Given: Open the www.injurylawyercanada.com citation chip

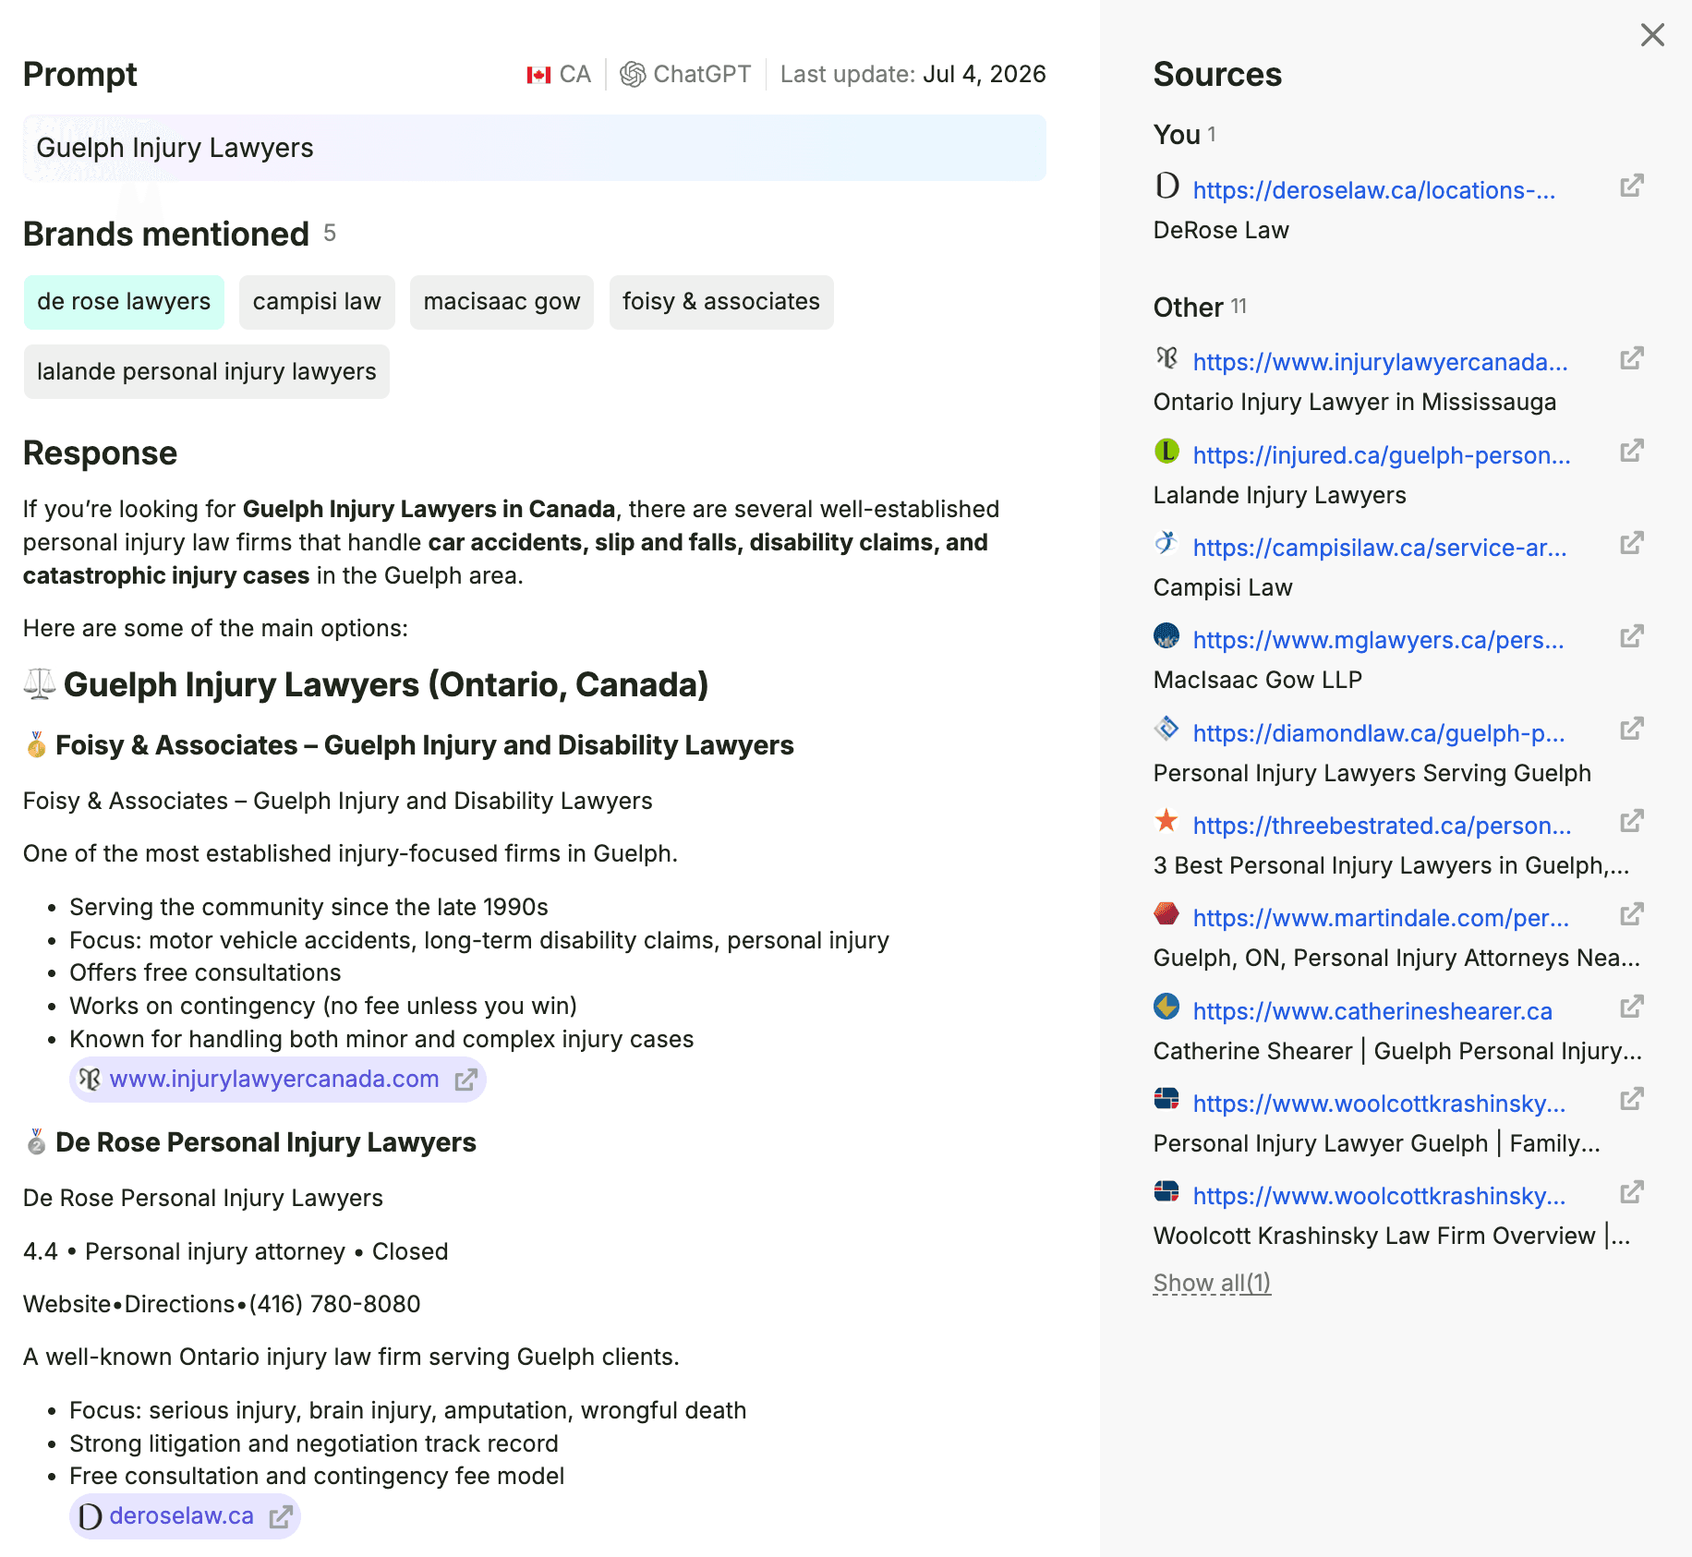Looking at the screenshot, I should click(278, 1080).
